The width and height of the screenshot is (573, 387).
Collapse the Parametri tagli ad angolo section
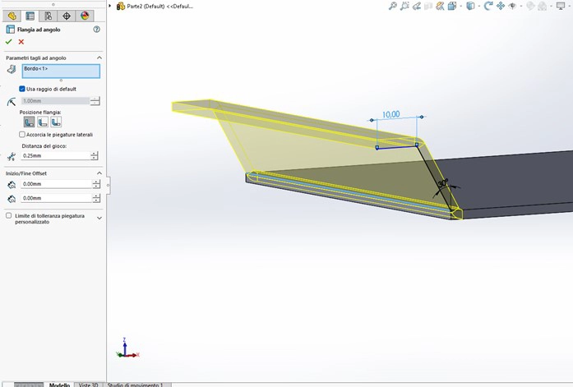[x=99, y=58]
